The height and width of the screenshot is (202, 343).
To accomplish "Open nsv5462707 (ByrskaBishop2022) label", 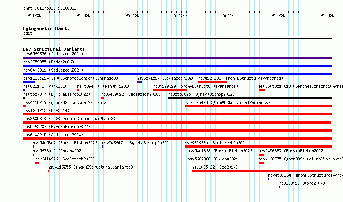I will click(x=57, y=127).
